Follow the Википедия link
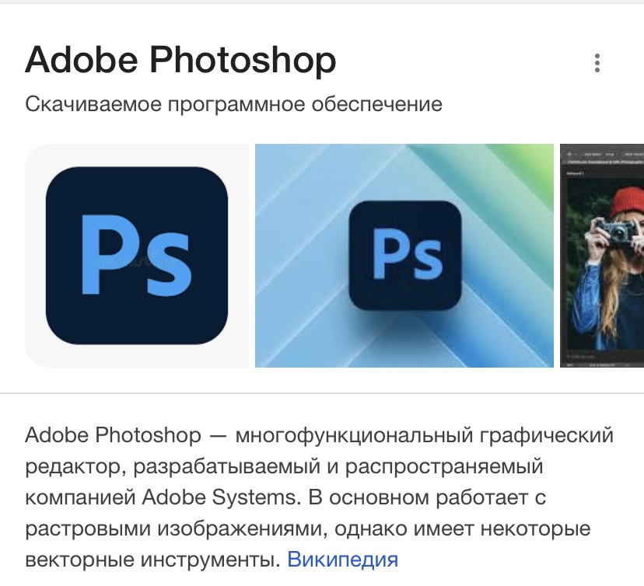 tap(342, 560)
